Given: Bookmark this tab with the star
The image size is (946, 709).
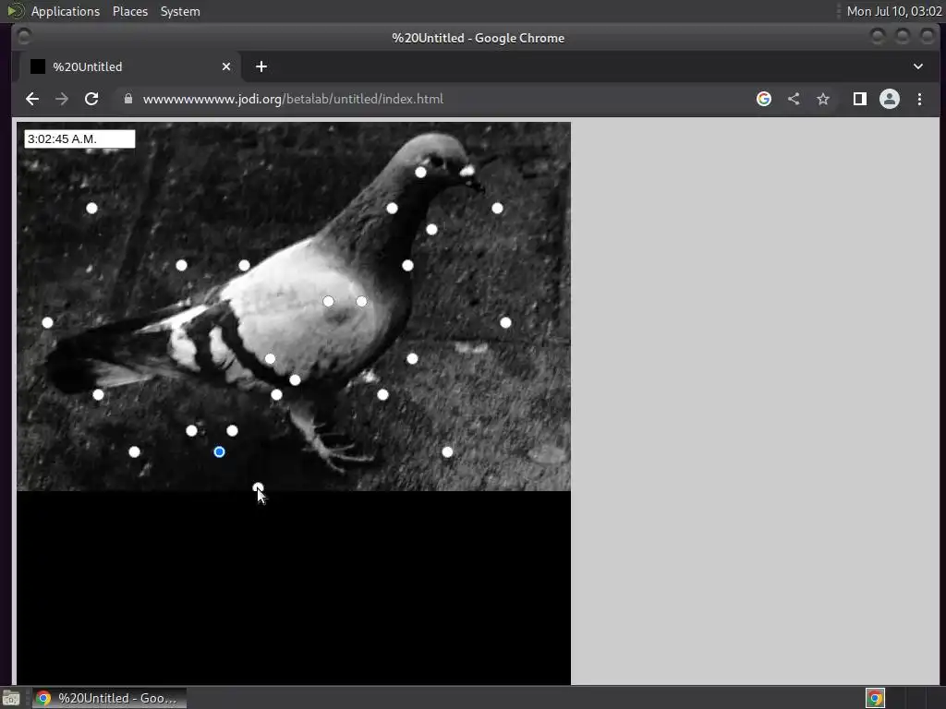Looking at the screenshot, I should click(x=823, y=99).
